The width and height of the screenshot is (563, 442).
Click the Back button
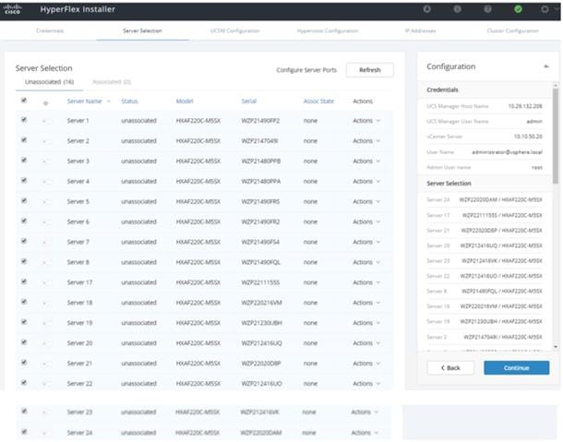click(x=450, y=367)
